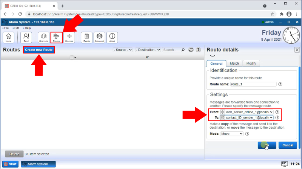Click the Create new Route button
The height and width of the screenshot is (169, 302).
point(39,50)
